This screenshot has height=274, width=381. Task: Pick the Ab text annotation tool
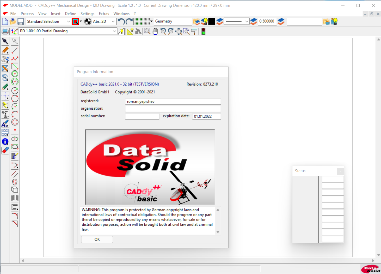click(5, 123)
